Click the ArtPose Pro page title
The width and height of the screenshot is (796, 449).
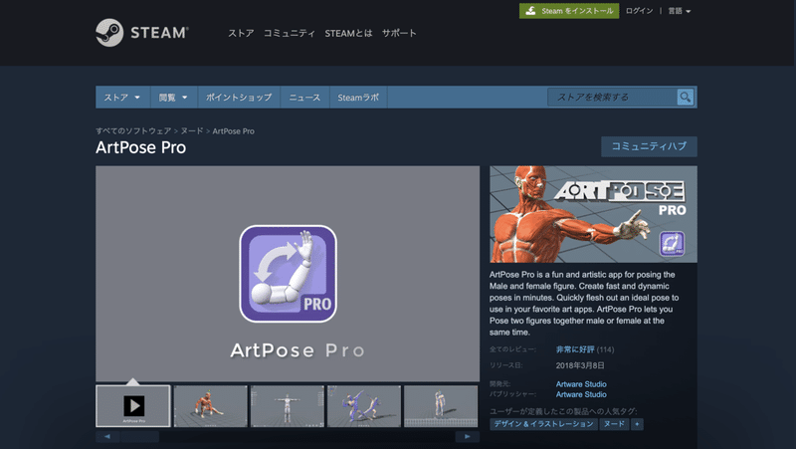pyautogui.click(x=140, y=147)
